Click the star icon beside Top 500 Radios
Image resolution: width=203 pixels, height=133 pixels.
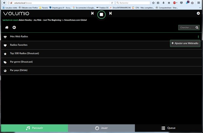pyautogui.click(x=5, y=54)
